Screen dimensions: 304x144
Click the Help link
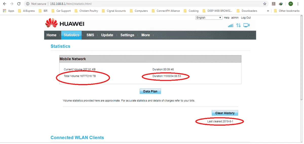[x=227, y=18]
